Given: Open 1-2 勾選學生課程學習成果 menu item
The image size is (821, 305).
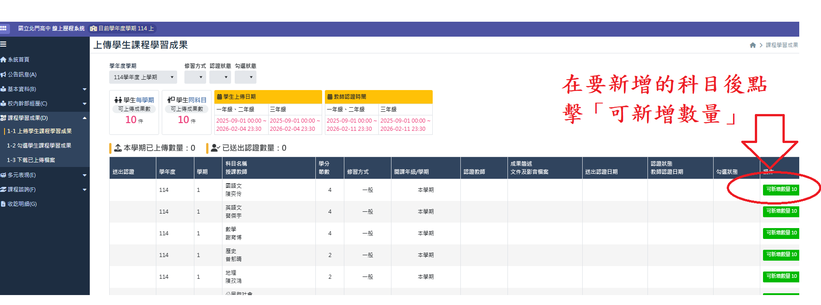Looking at the screenshot, I should tap(39, 146).
